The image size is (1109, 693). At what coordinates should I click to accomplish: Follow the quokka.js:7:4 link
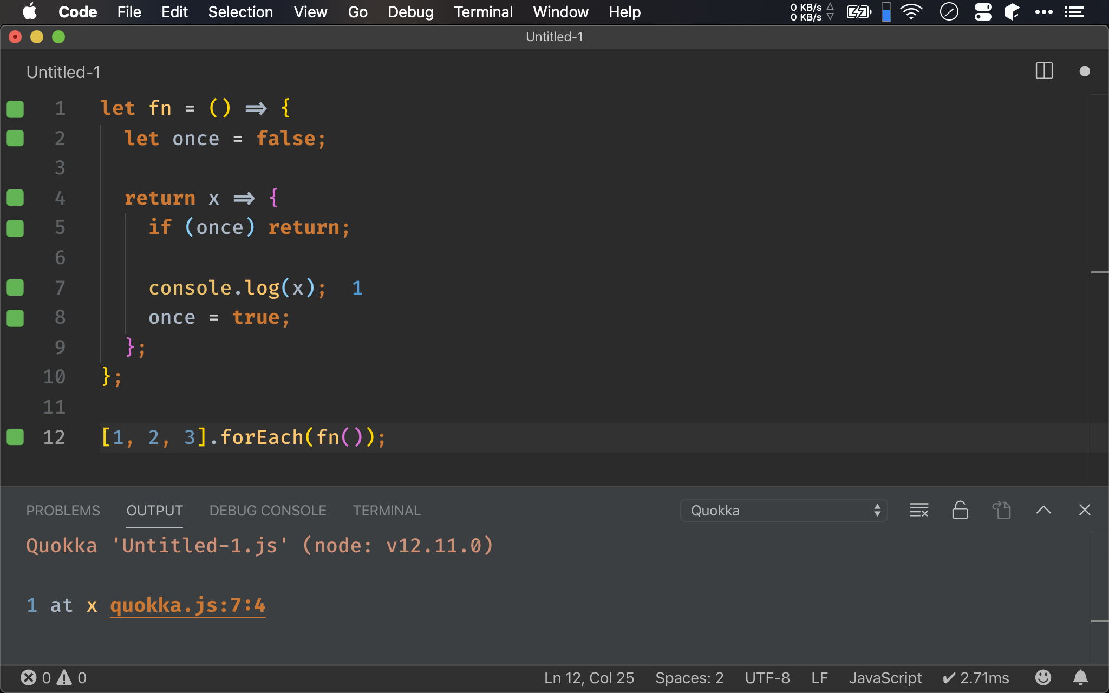coord(187,605)
